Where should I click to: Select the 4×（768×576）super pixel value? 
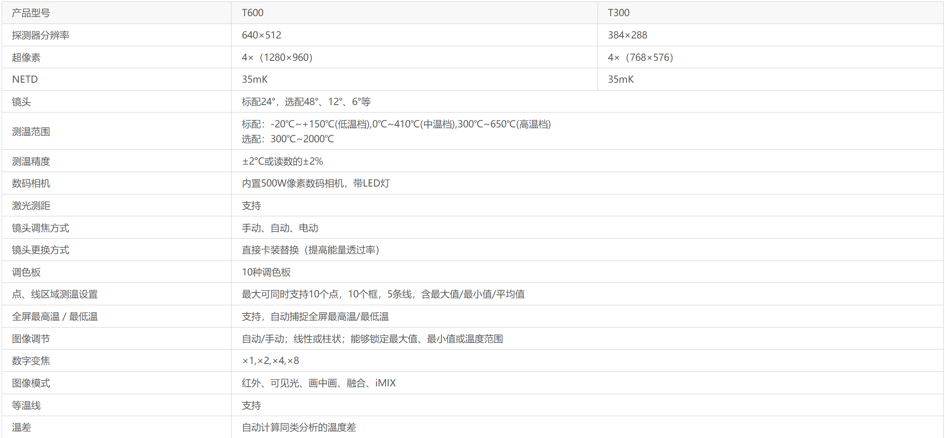[x=640, y=57]
